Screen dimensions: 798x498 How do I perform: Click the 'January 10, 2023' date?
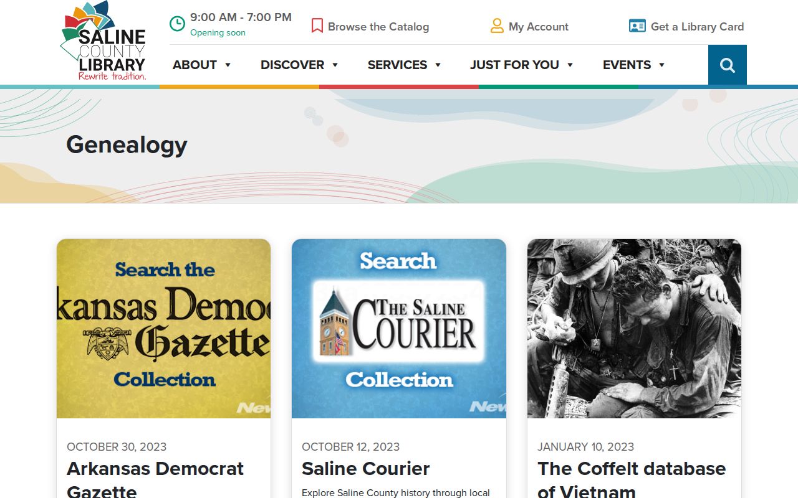[585, 447]
